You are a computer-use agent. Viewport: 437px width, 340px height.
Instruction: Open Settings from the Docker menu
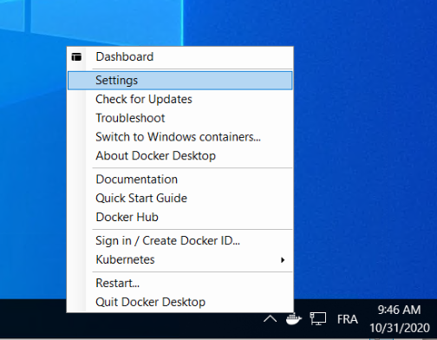click(180, 81)
